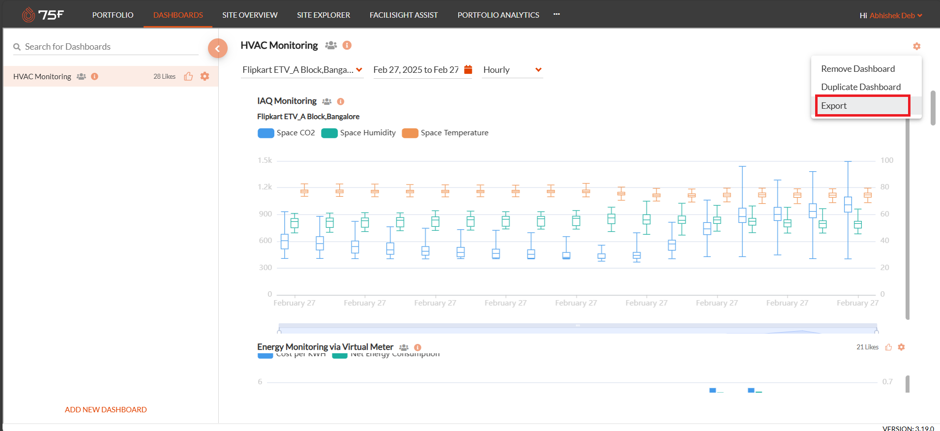Click ADD NEW DASHBOARD link
Screen dimensions: 940x431
point(106,409)
